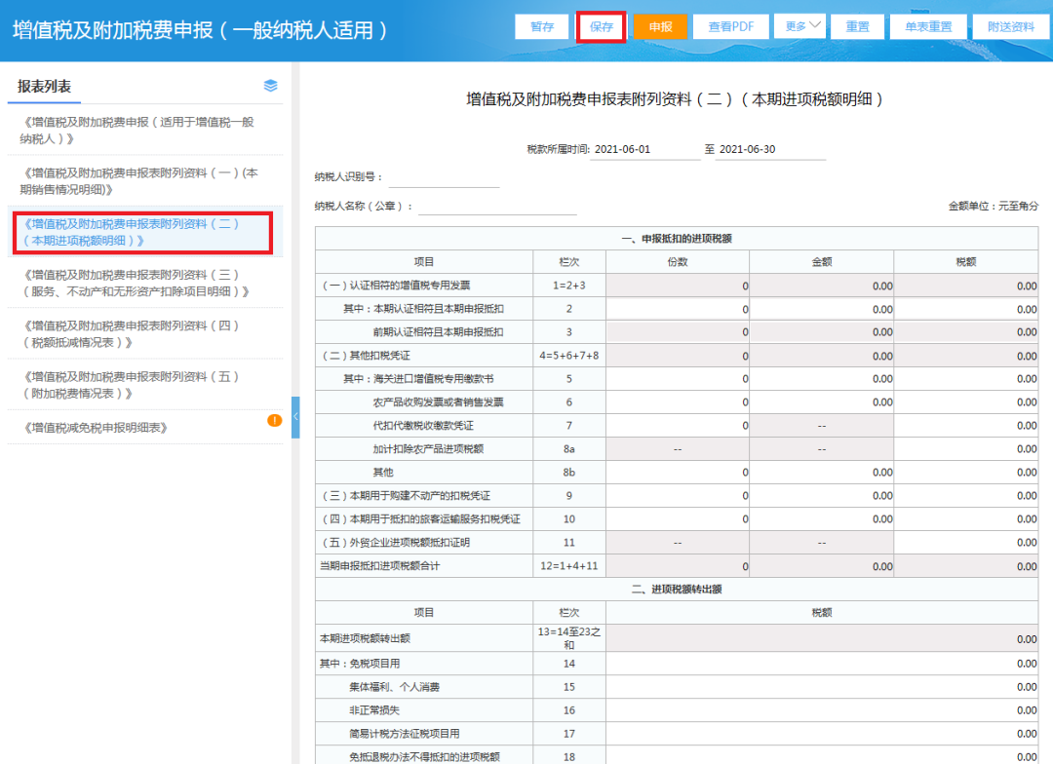Click the 重置 button
This screenshot has width=1053, height=764.
click(x=858, y=27)
